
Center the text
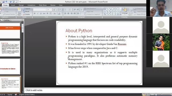pos(68,14)
